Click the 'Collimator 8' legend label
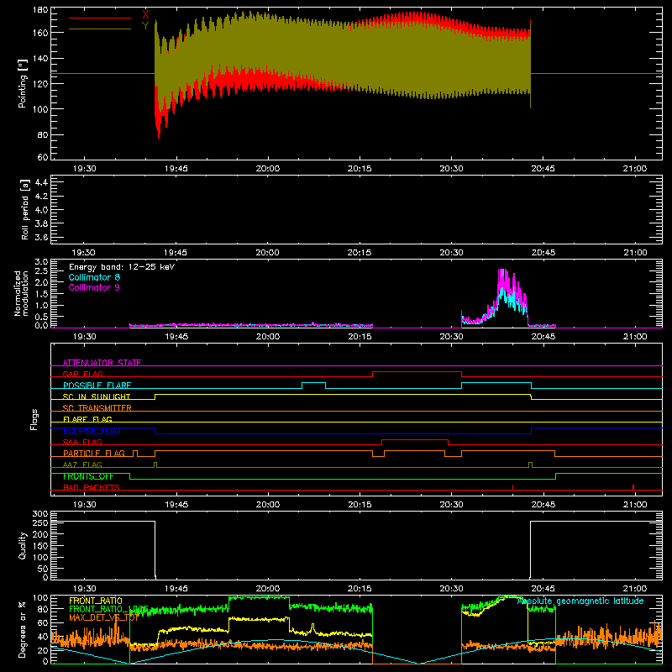 [94, 277]
